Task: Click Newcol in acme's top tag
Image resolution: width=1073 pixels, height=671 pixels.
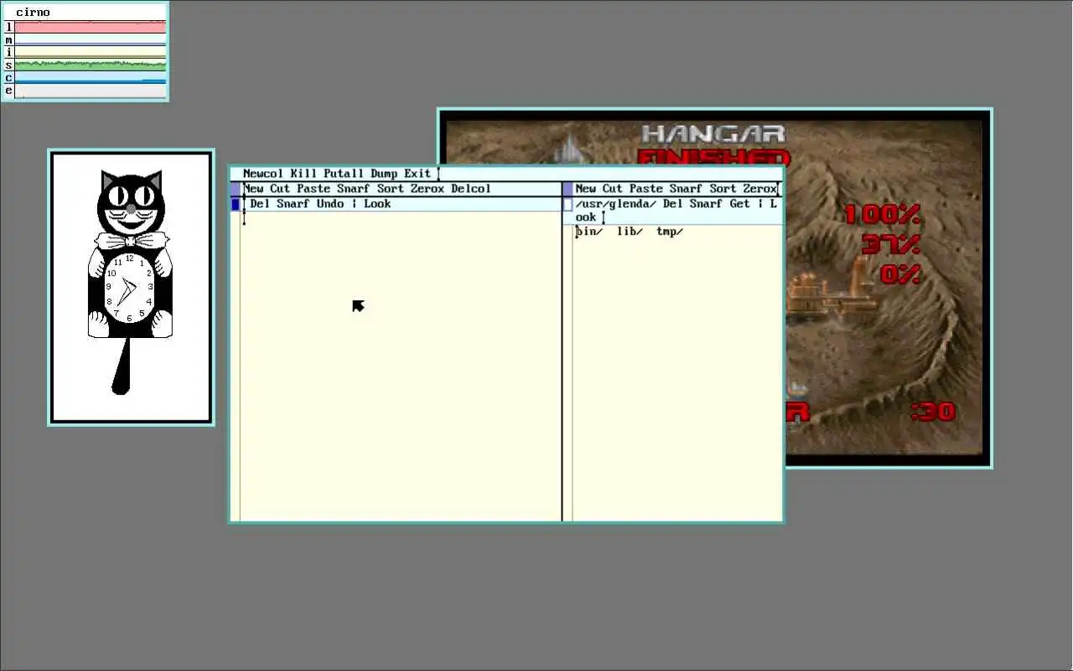Action: tap(263, 174)
